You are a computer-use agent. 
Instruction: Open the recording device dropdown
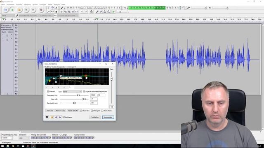pos(28,16)
